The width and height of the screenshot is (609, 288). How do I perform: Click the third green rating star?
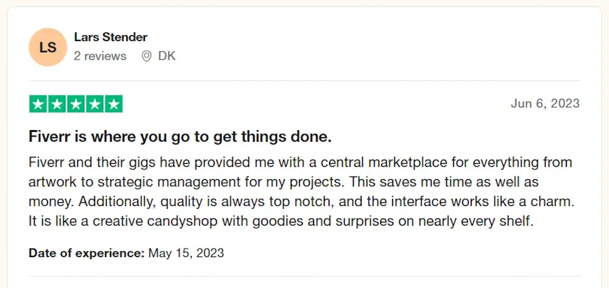pyautogui.click(x=76, y=104)
